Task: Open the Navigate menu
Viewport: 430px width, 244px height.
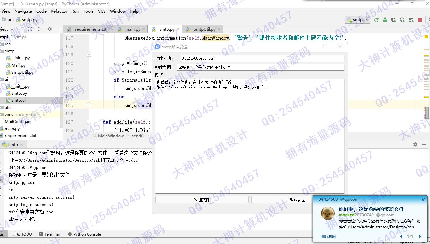Action: tap(23, 11)
